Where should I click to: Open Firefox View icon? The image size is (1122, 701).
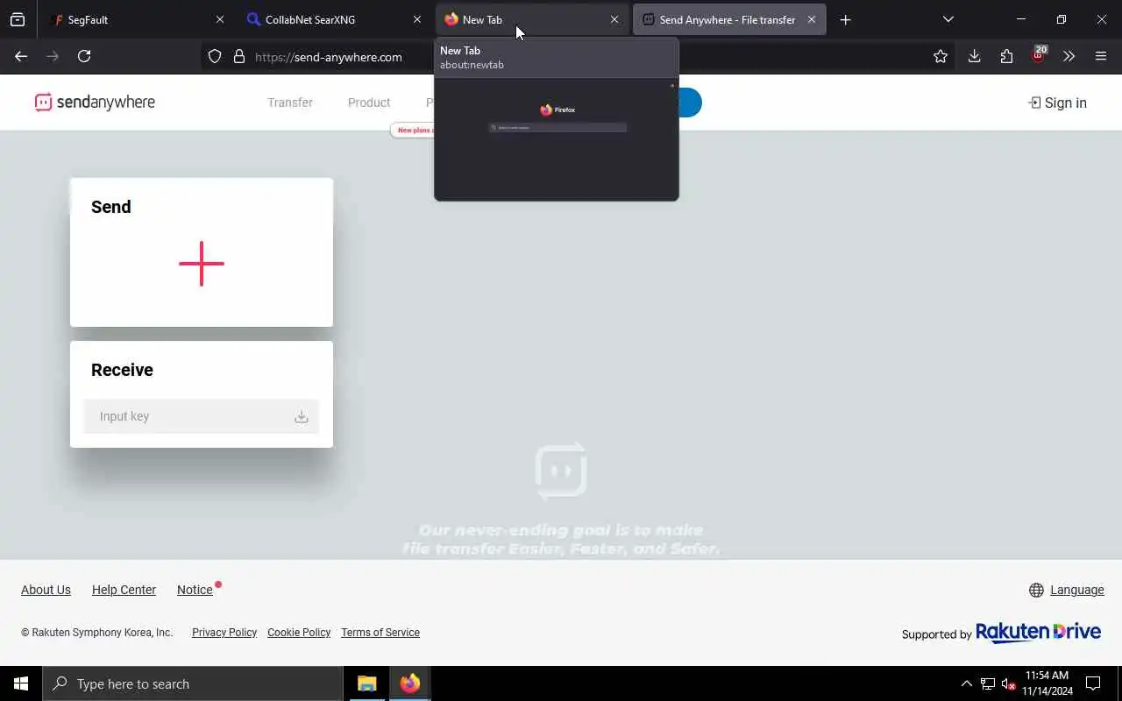click(x=18, y=19)
